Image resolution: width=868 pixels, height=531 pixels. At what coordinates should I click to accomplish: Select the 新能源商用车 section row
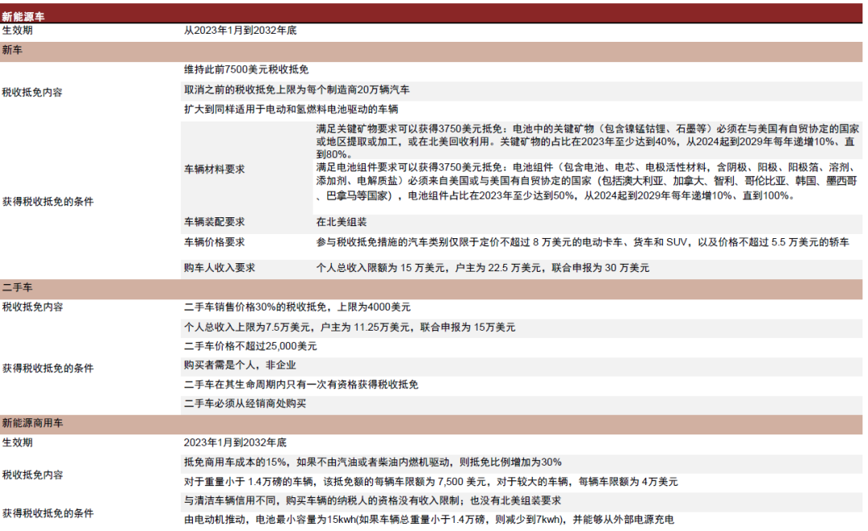(x=31, y=422)
